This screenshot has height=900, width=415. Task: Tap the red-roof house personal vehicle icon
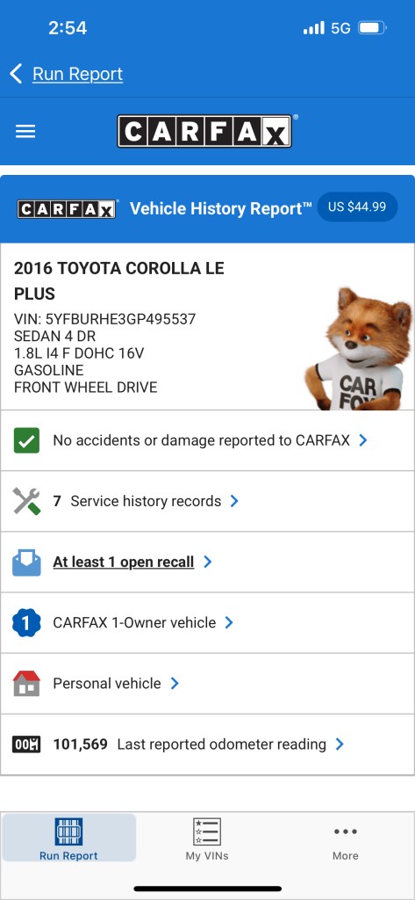(26, 684)
